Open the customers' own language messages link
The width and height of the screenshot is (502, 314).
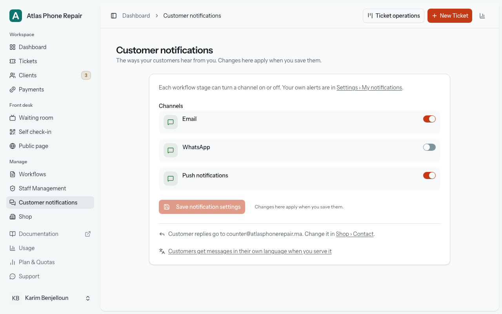[x=250, y=251]
